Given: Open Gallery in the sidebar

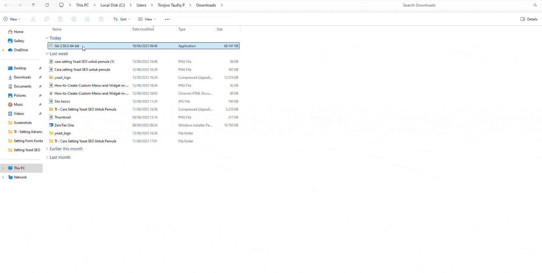Looking at the screenshot, I should (19, 41).
